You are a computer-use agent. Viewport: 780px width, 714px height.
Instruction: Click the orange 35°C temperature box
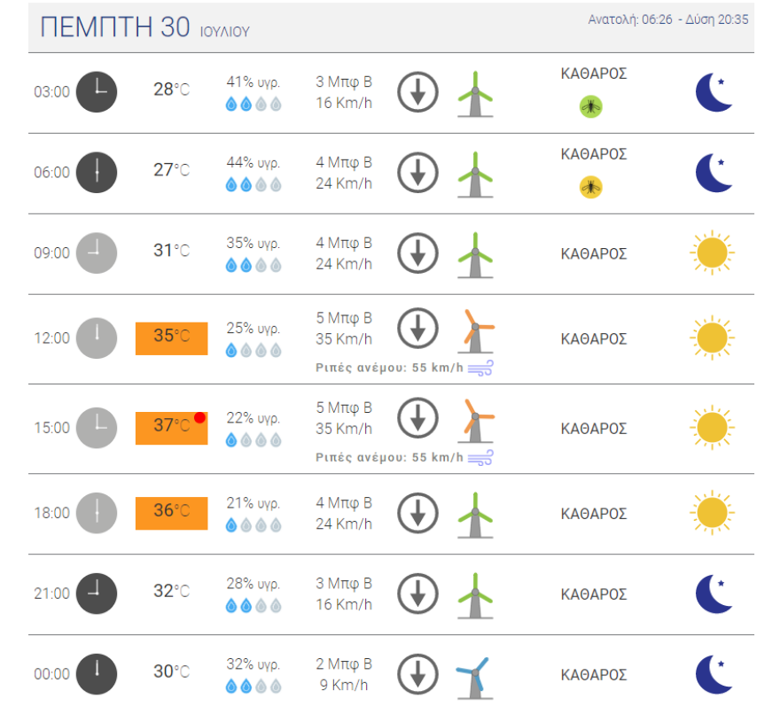[x=171, y=338]
